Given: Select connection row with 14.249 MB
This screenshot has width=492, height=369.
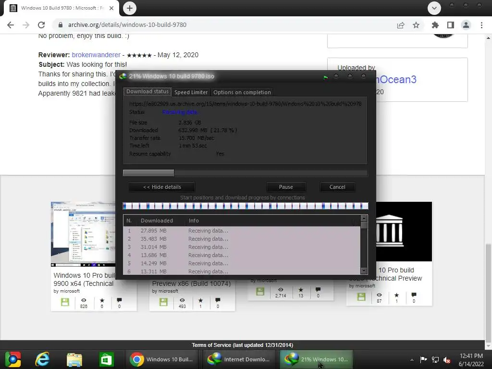Looking at the screenshot, I should (242, 263).
